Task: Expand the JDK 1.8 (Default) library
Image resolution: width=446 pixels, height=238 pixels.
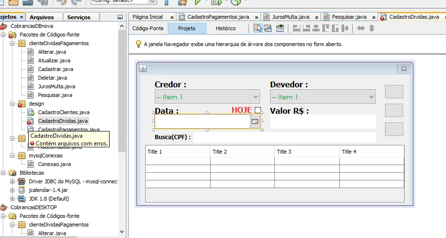Action: click(12, 199)
